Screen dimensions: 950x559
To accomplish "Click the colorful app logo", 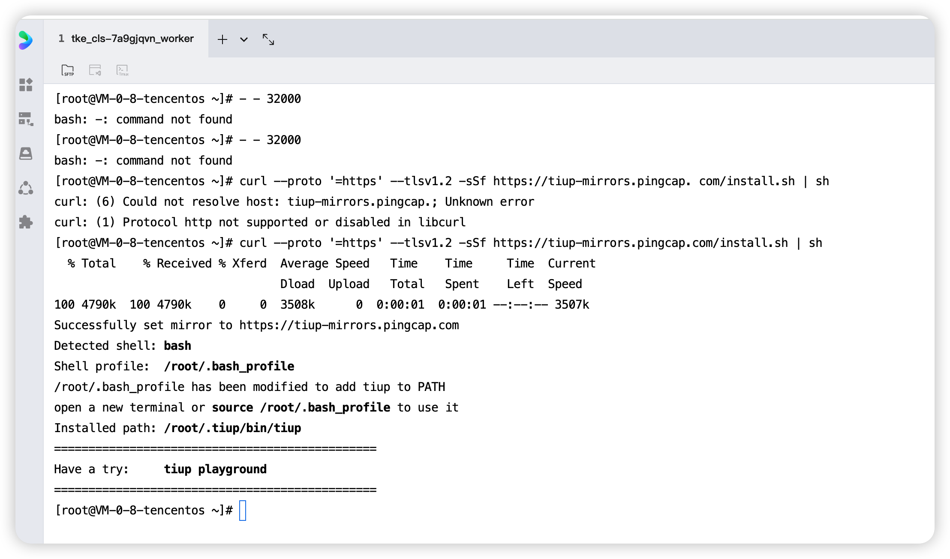I will click(26, 40).
